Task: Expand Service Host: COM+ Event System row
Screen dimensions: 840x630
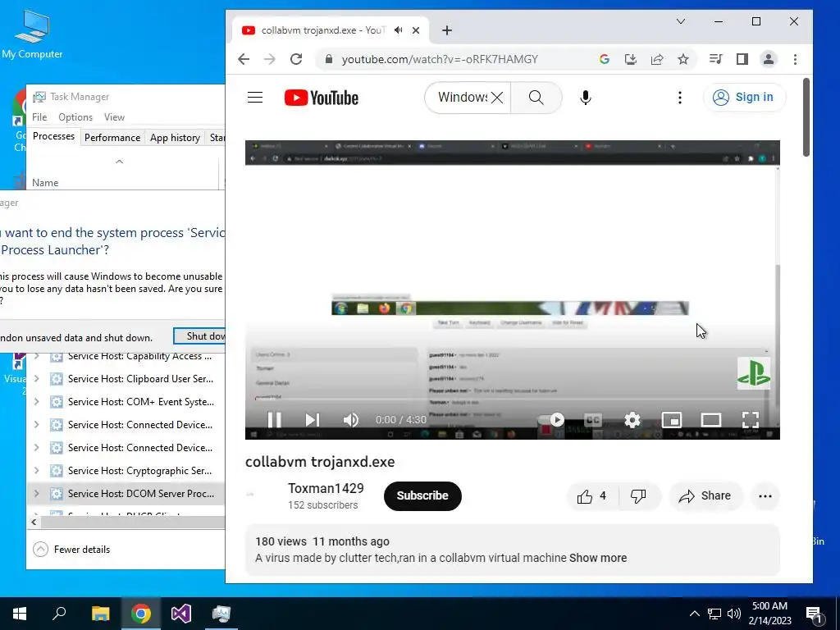Action: click(x=36, y=402)
